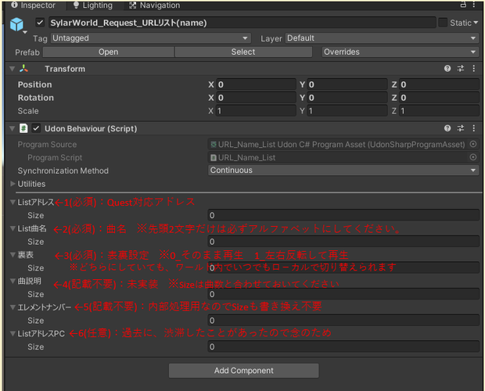Click the Prefab Open button
The height and width of the screenshot is (391, 485).
coord(108,52)
